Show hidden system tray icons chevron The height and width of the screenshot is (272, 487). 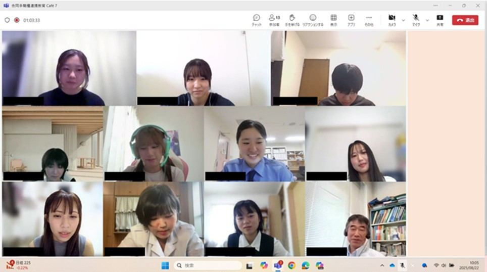click(x=382, y=265)
